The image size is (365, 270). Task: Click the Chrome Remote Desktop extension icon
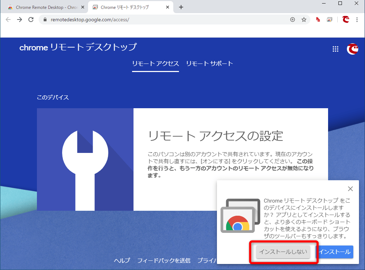coord(329,20)
